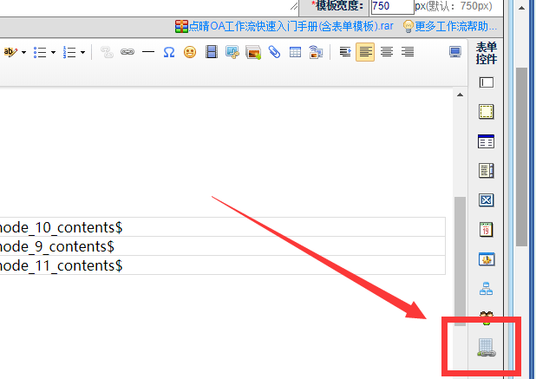Switch editor to full-screen monitor icon
The image size is (536, 379).
455,52
